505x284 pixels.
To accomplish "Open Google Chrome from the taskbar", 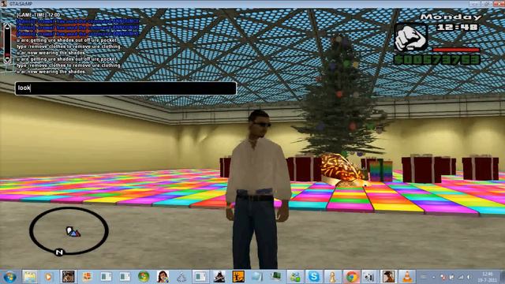I will (351, 277).
